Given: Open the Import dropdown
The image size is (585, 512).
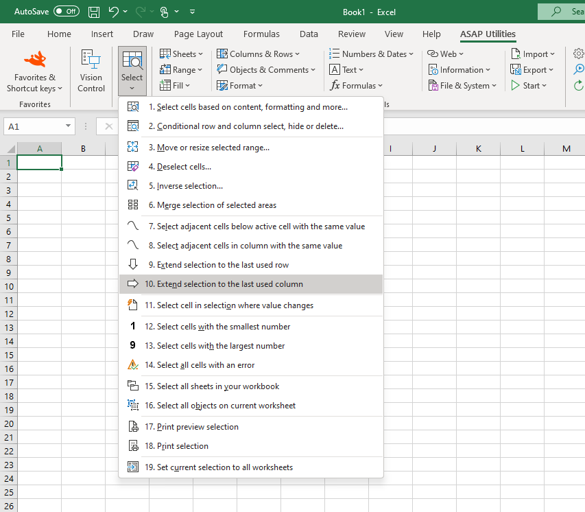Looking at the screenshot, I should pos(533,54).
